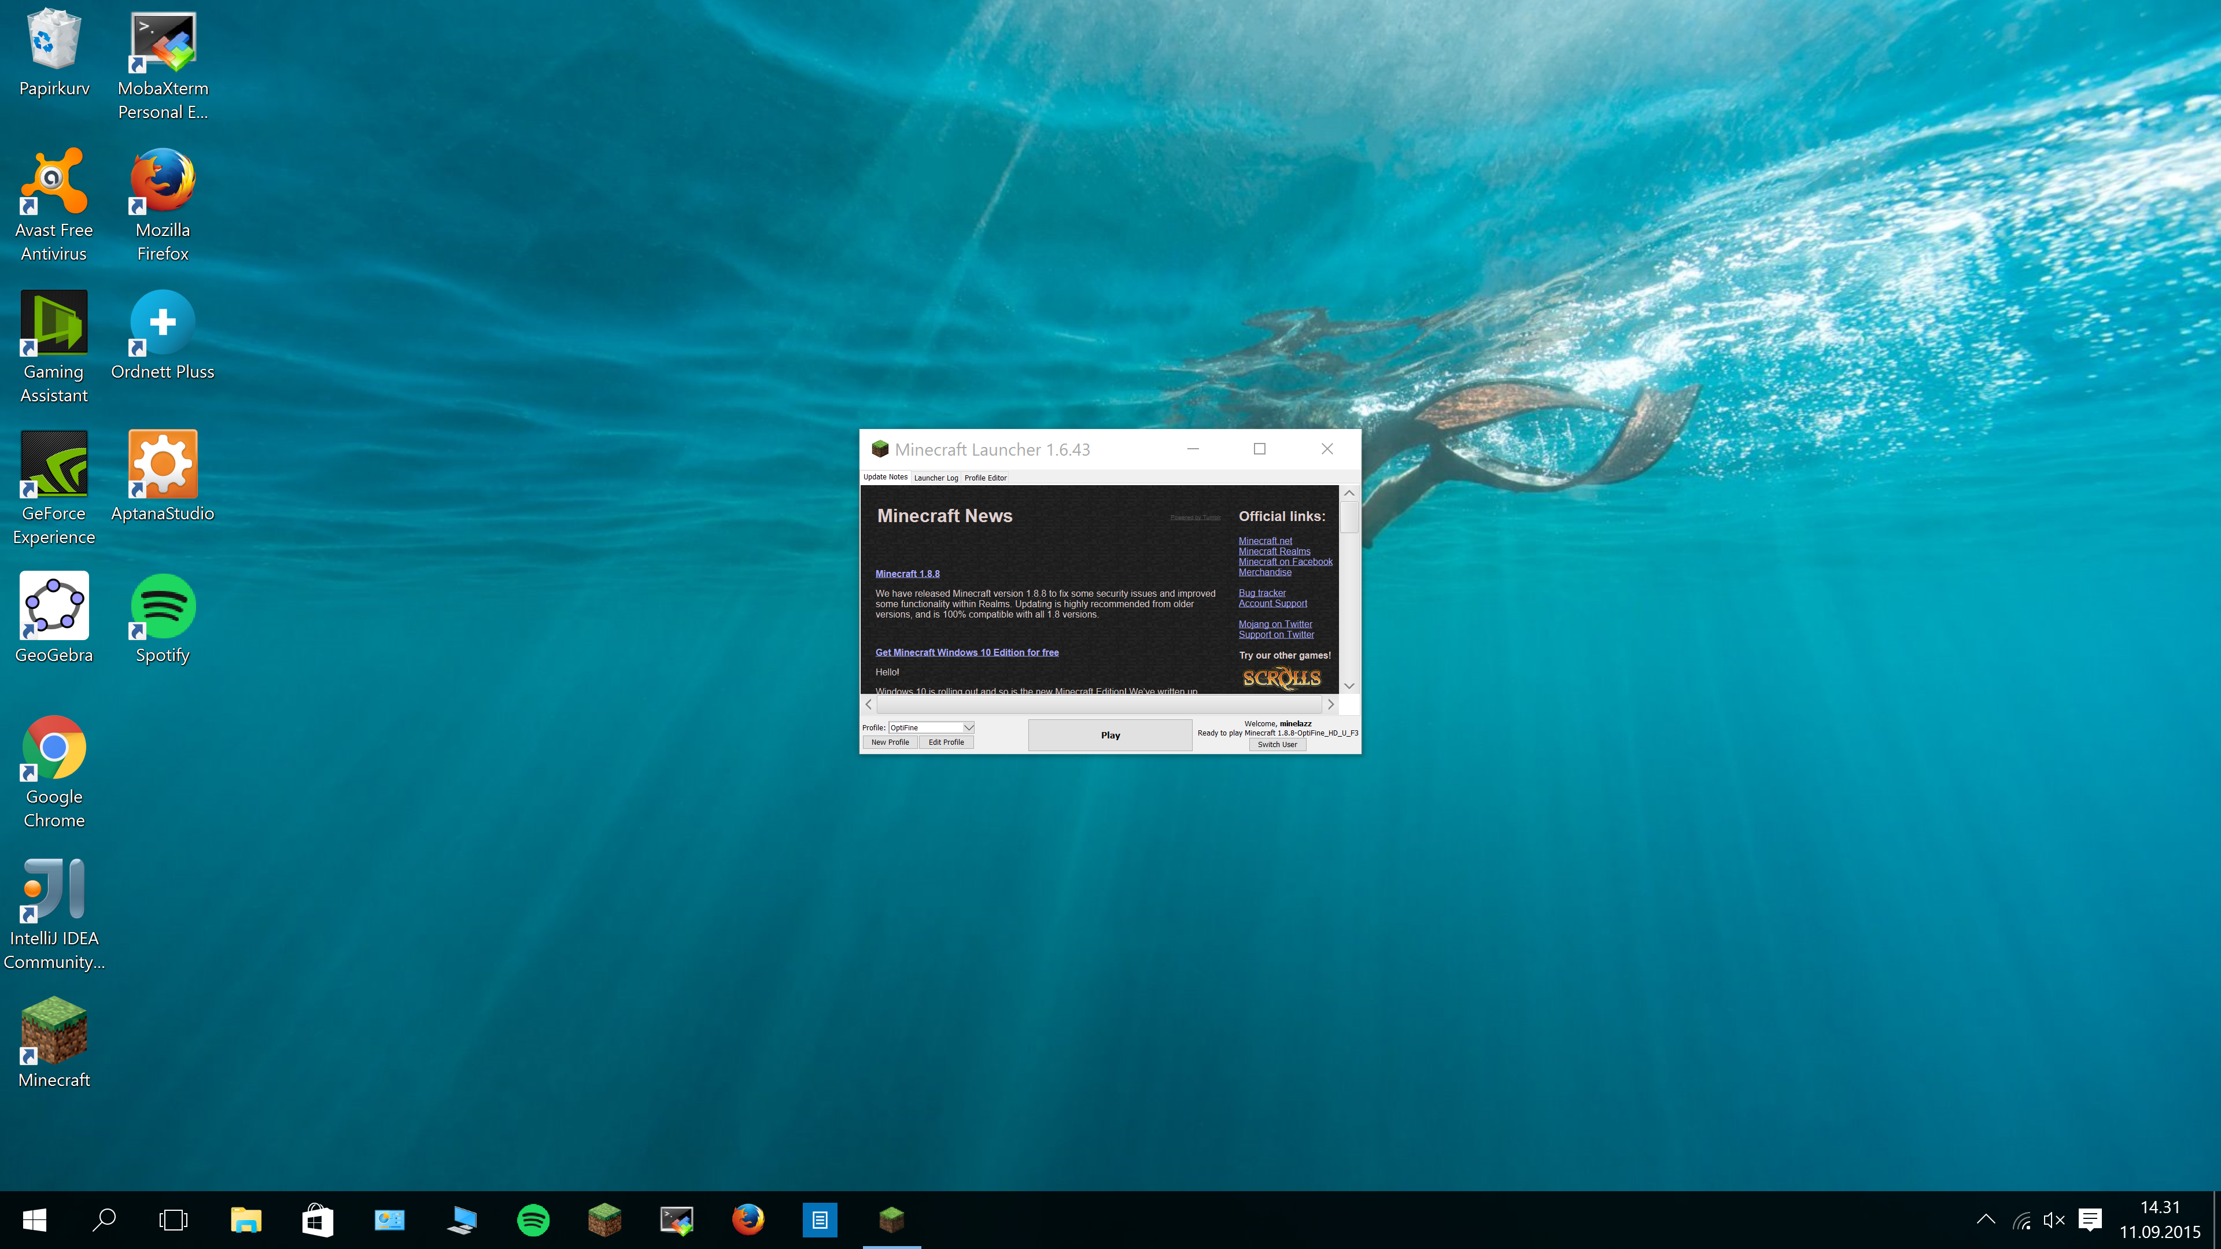Switch to the Launcher Log tab

tap(935, 478)
